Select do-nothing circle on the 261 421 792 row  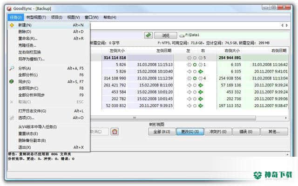pos(195,85)
